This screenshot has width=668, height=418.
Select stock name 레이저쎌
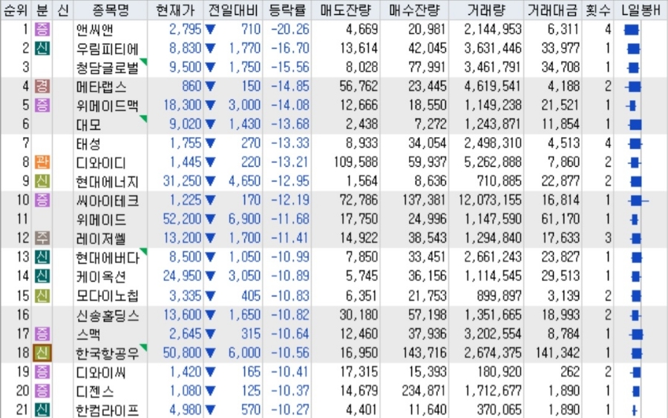click(x=101, y=238)
